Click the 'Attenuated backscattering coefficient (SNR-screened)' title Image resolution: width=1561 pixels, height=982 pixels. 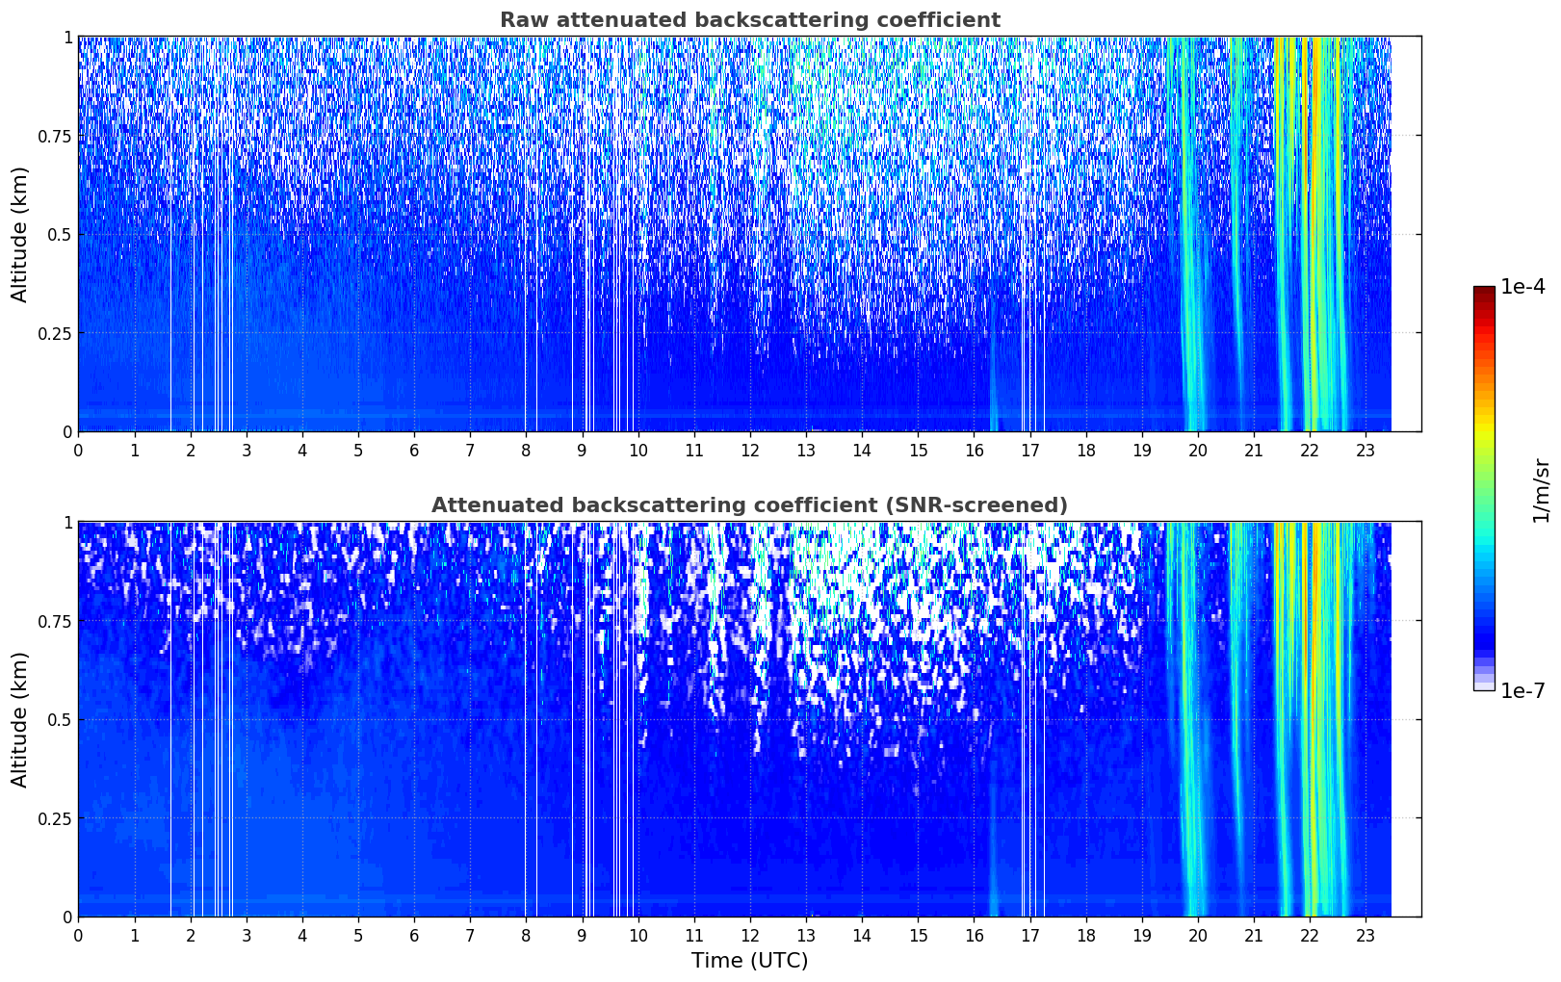pyautogui.click(x=749, y=505)
